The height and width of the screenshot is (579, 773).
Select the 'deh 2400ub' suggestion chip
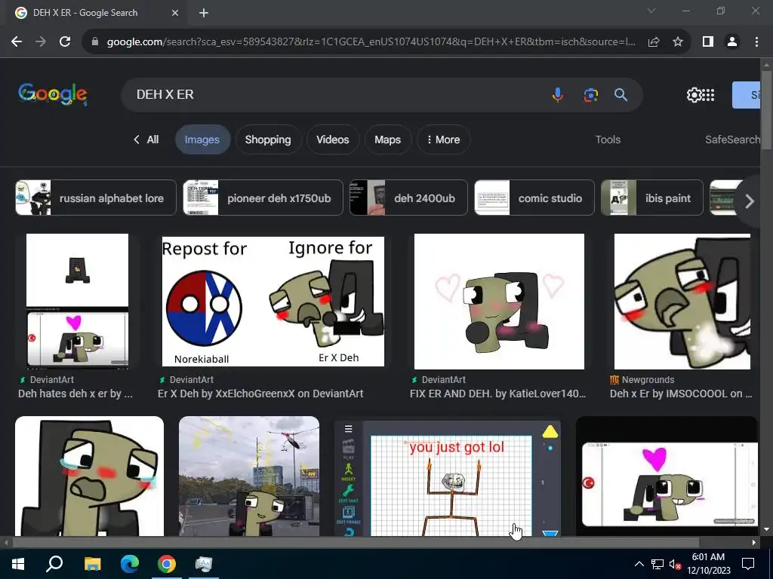[408, 198]
